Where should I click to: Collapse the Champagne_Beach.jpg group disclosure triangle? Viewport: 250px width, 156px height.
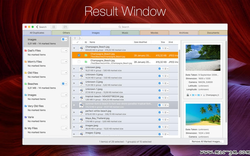point(74,48)
